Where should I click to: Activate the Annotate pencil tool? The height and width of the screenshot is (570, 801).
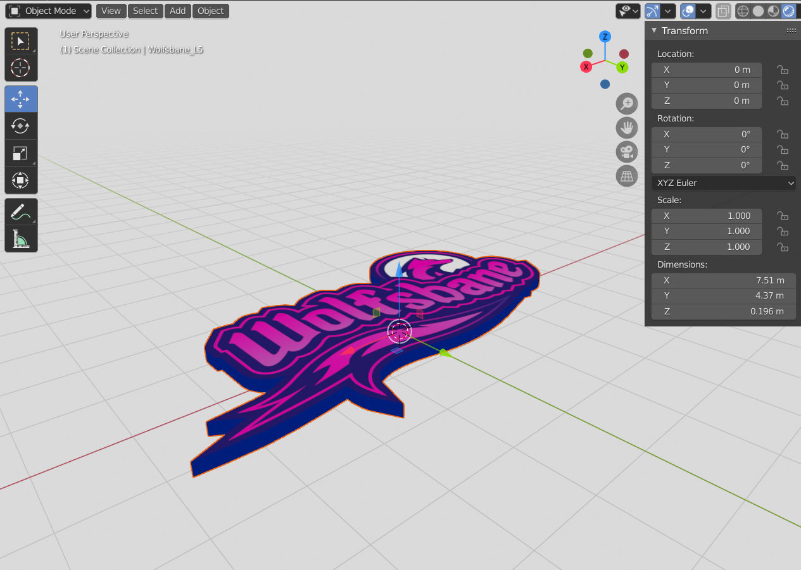21,211
